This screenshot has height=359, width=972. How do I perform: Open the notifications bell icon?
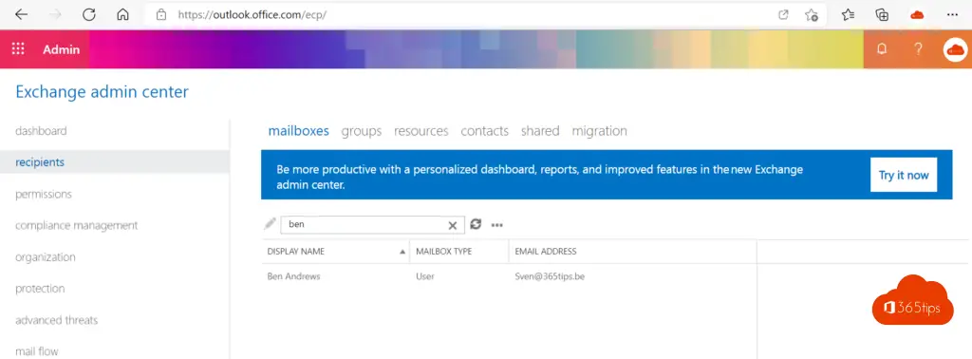tap(882, 49)
